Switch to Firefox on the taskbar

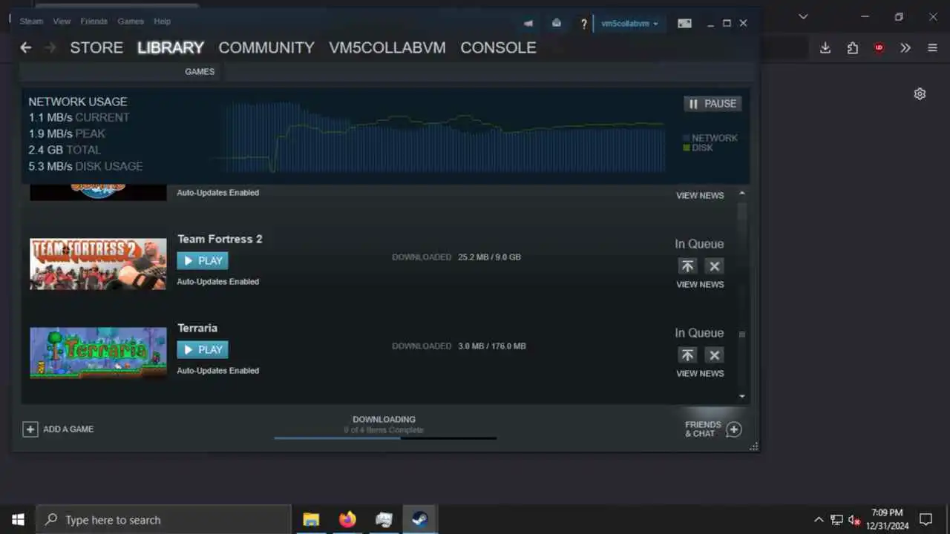click(347, 520)
